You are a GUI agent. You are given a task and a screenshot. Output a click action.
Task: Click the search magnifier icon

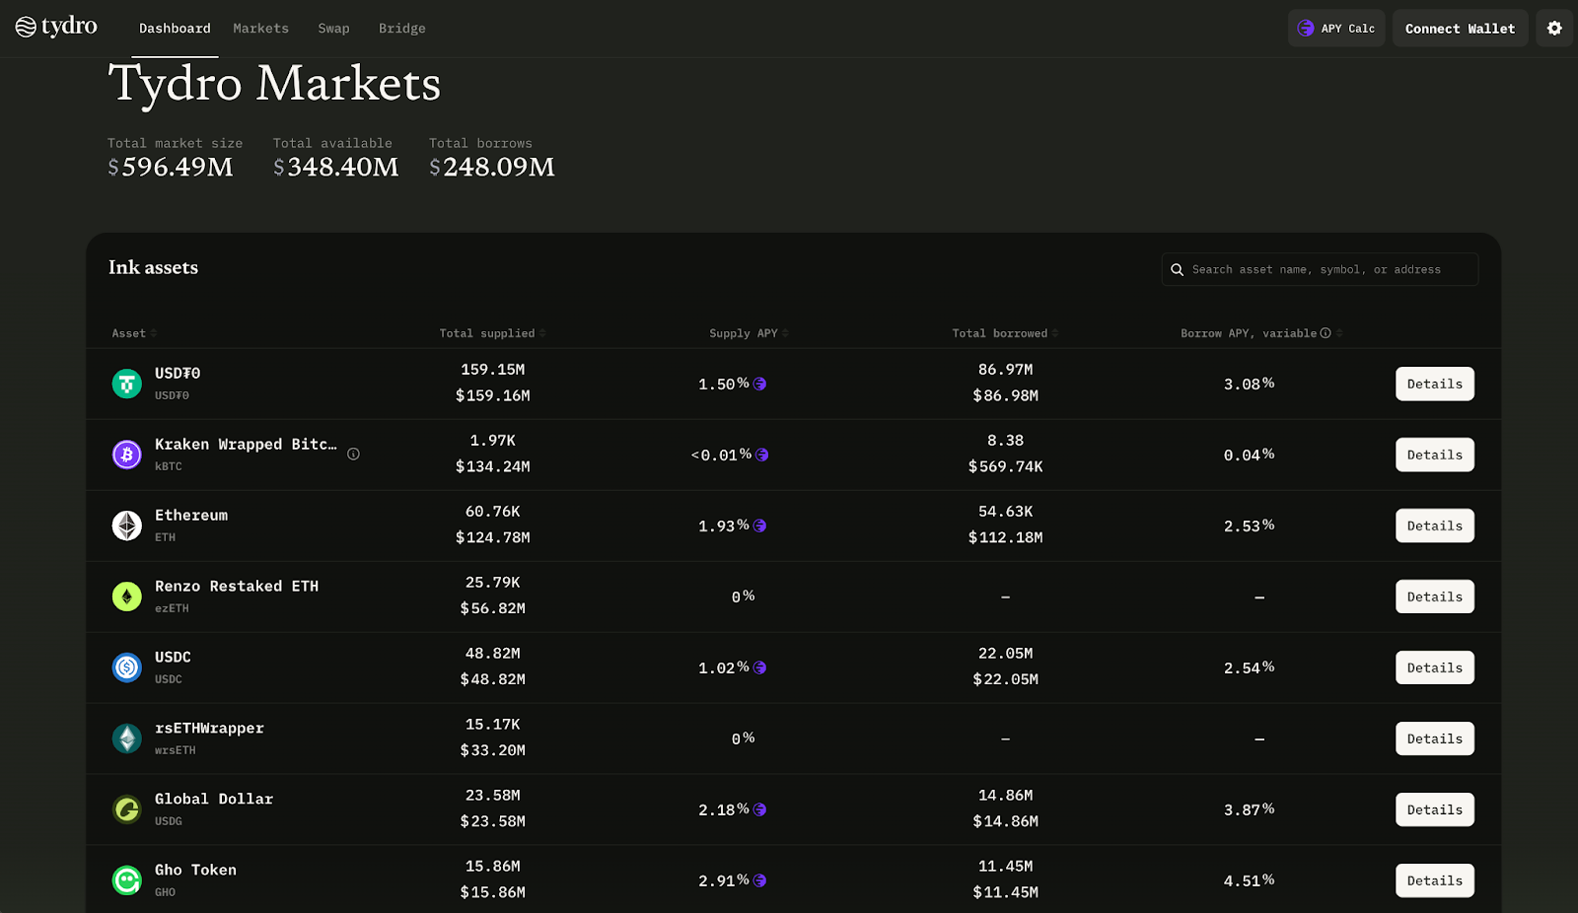tap(1177, 269)
